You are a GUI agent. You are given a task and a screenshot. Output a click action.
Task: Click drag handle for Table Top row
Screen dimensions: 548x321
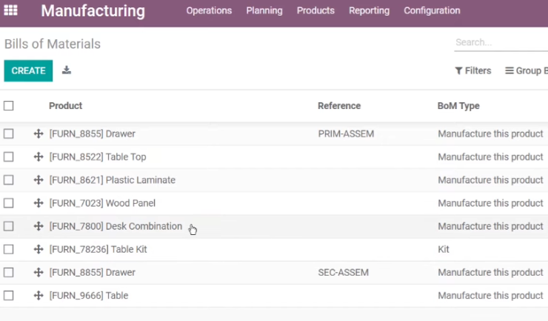39,157
